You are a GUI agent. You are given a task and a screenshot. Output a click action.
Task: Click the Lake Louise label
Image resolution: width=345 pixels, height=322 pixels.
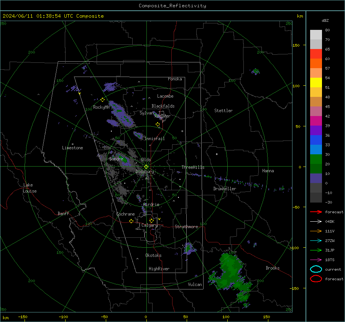pyautogui.click(x=30, y=188)
